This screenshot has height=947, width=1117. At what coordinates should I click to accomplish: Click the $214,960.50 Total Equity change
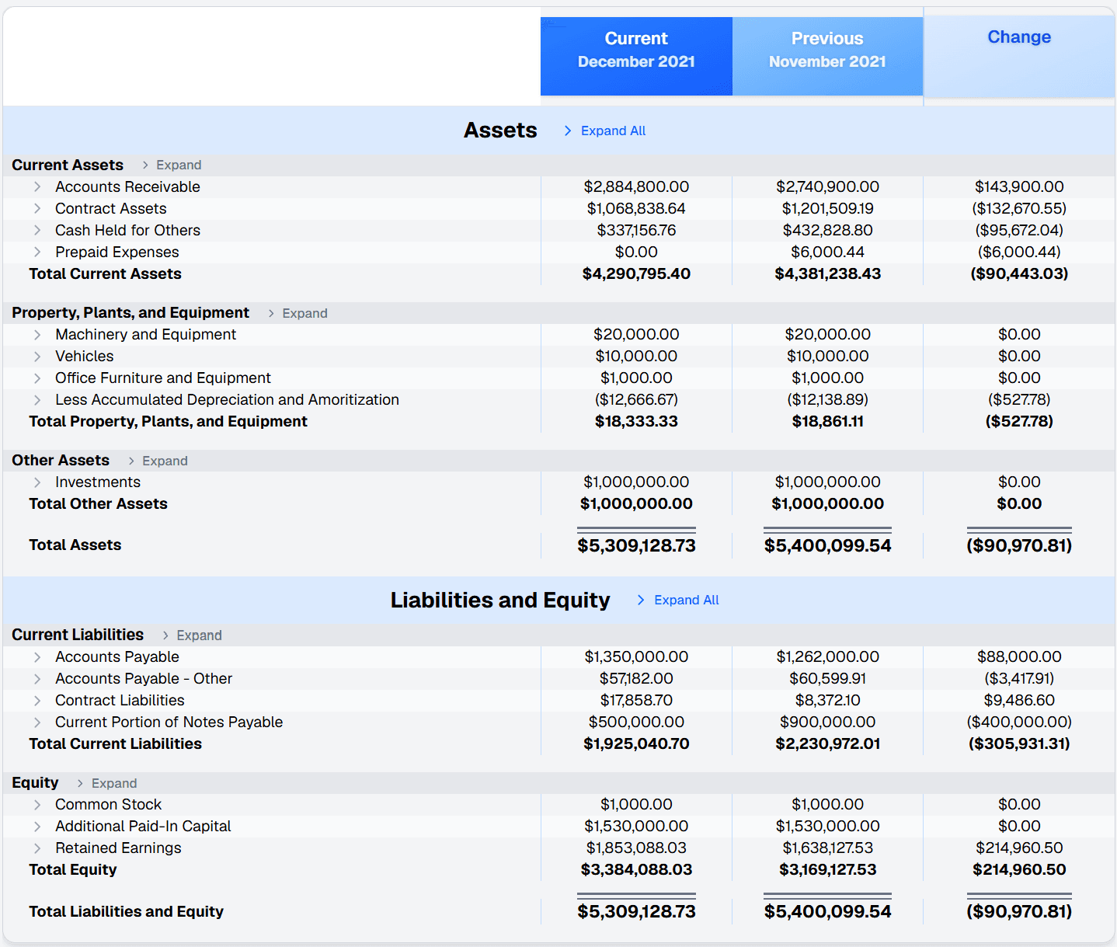click(1019, 869)
